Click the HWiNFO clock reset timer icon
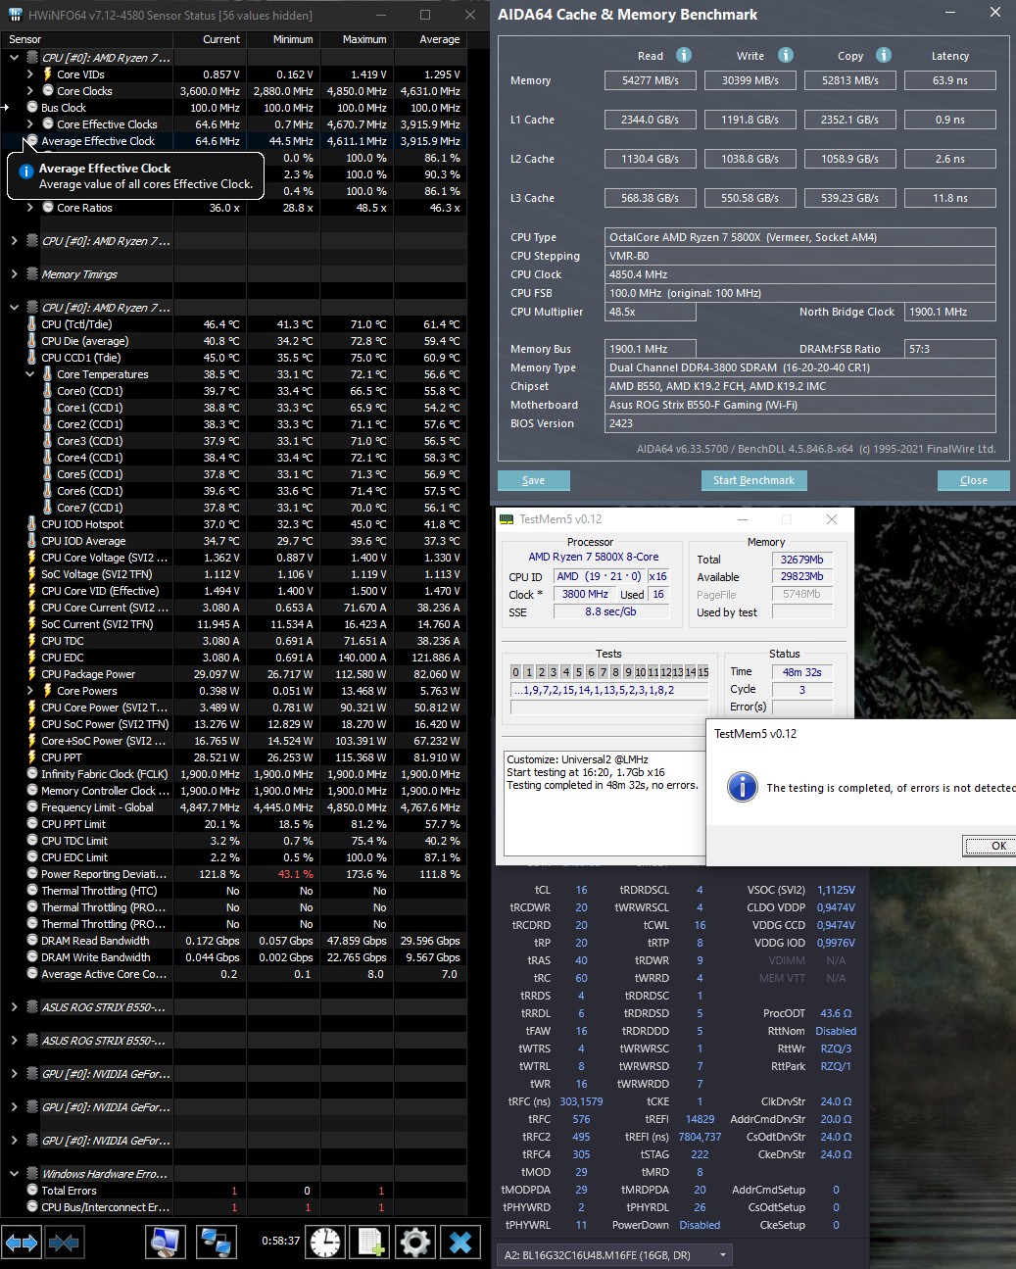The width and height of the screenshot is (1016, 1269). pyautogui.click(x=324, y=1243)
